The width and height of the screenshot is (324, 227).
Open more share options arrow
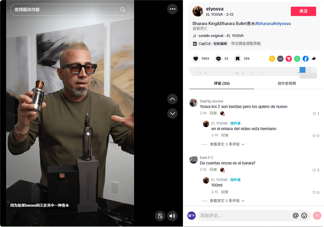(x=314, y=58)
